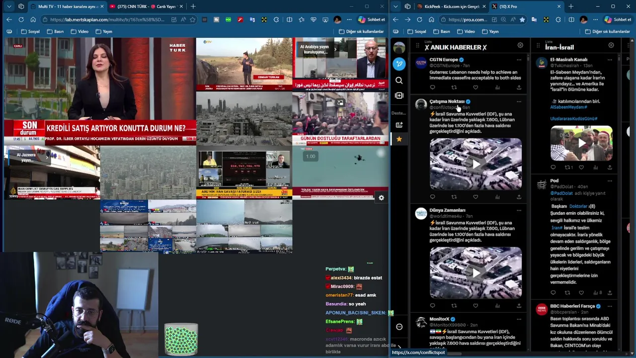Image resolution: width=636 pixels, height=358 pixels.
Task: Open a new tab in right browser window
Action: (571, 6)
